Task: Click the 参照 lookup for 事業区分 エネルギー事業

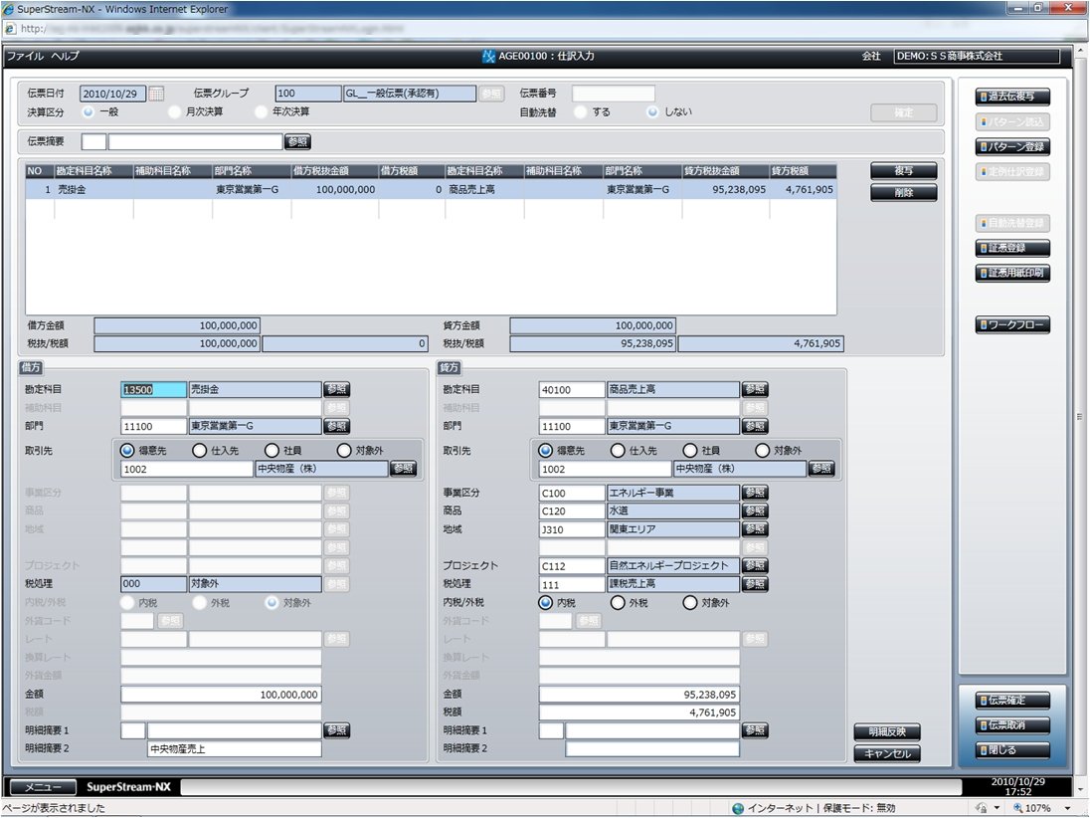Action: coord(755,493)
